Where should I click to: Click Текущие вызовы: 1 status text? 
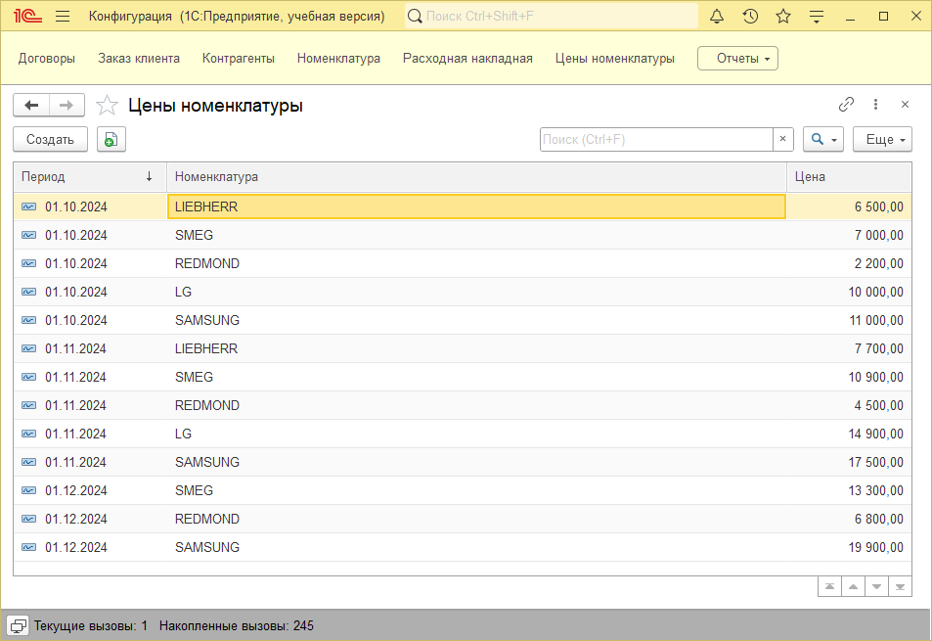pyautogui.click(x=90, y=625)
